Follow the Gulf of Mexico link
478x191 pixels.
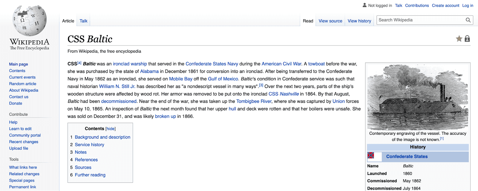(223, 79)
